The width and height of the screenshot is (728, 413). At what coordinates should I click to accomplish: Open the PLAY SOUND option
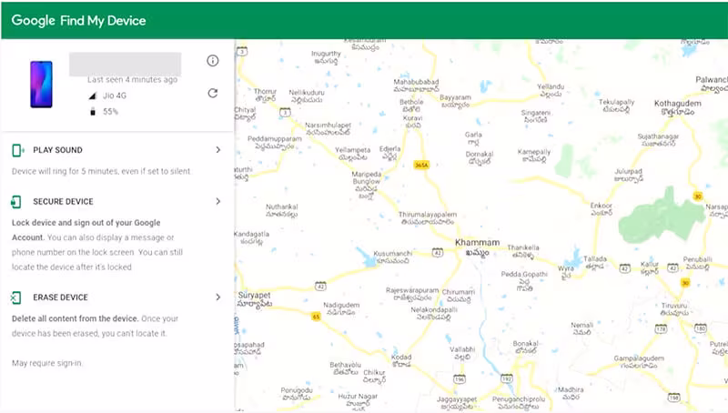[x=116, y=150]
